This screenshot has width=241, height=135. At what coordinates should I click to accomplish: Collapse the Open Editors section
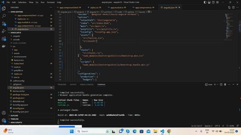pos(31,12)
